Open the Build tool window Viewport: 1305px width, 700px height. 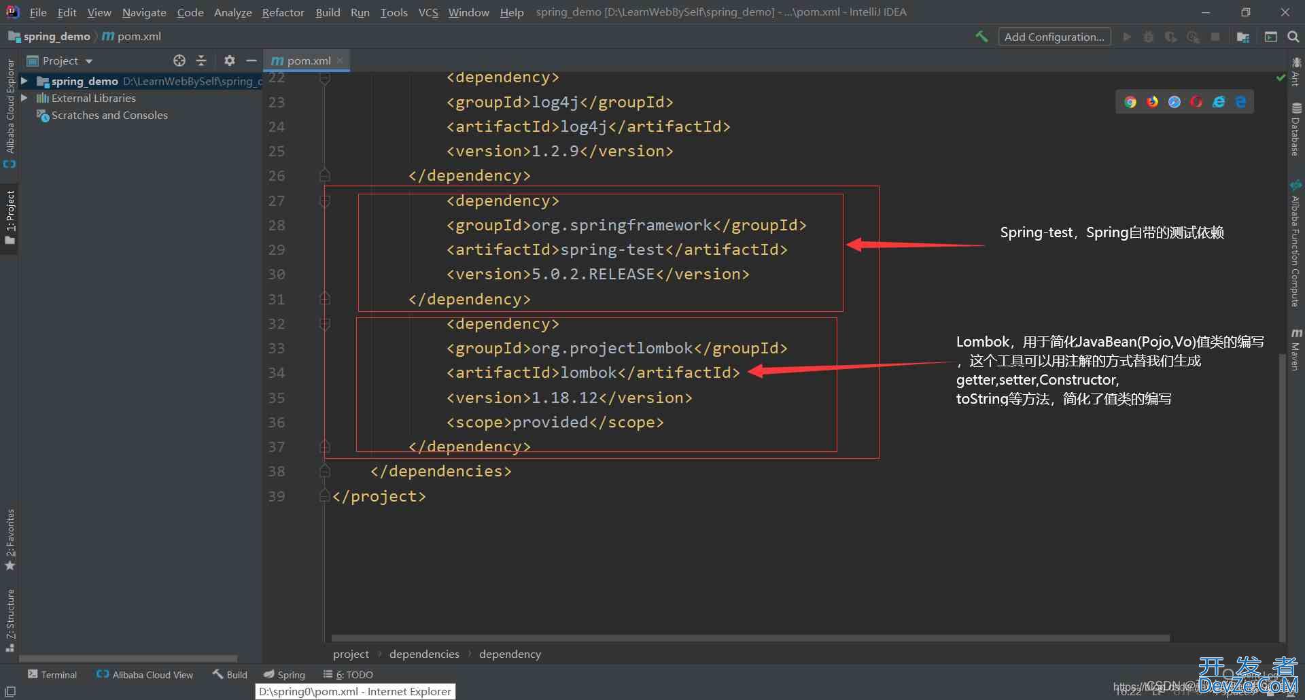click(x=230, y=674)
